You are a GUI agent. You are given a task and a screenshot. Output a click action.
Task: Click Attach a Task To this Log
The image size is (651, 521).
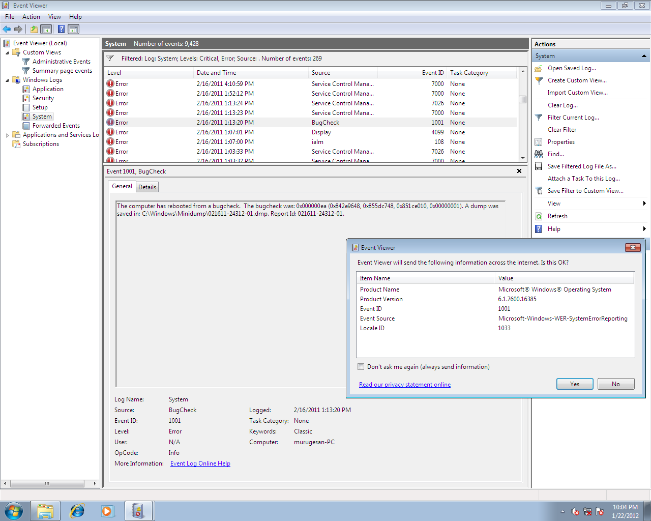pyautogui.click(x=584, y=179)
